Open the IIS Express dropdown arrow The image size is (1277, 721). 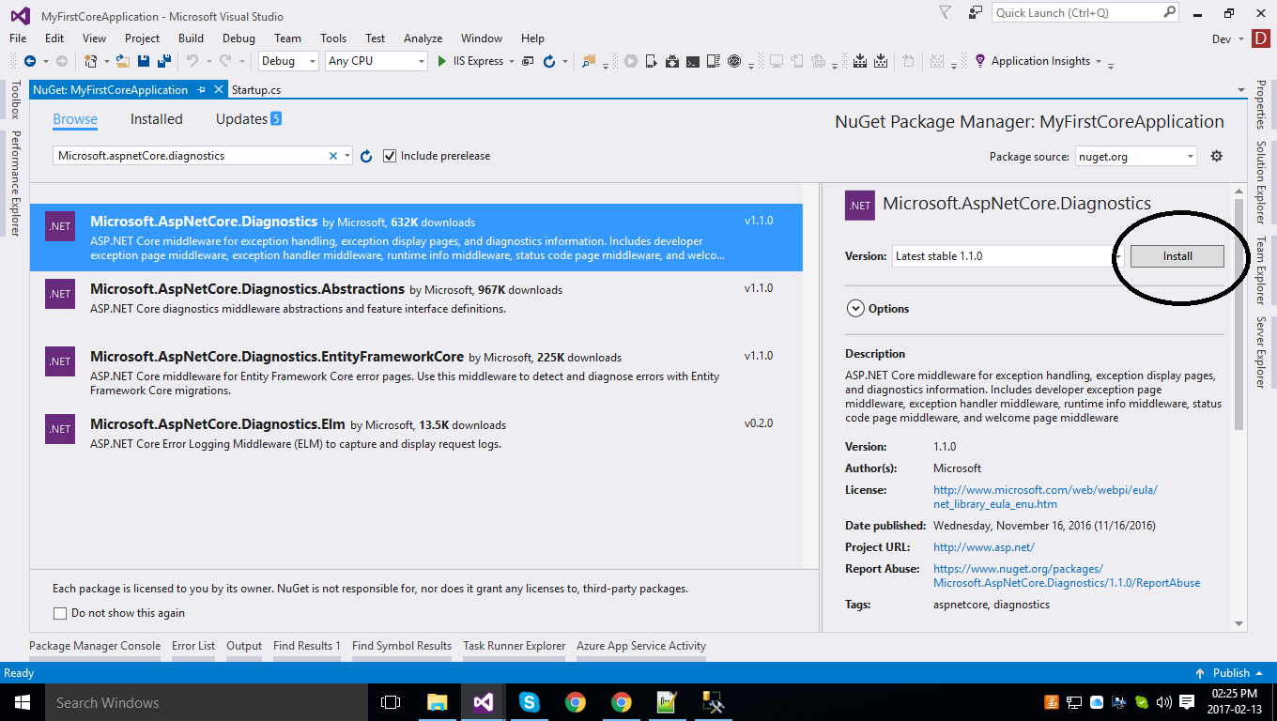[x=511, y=61]
